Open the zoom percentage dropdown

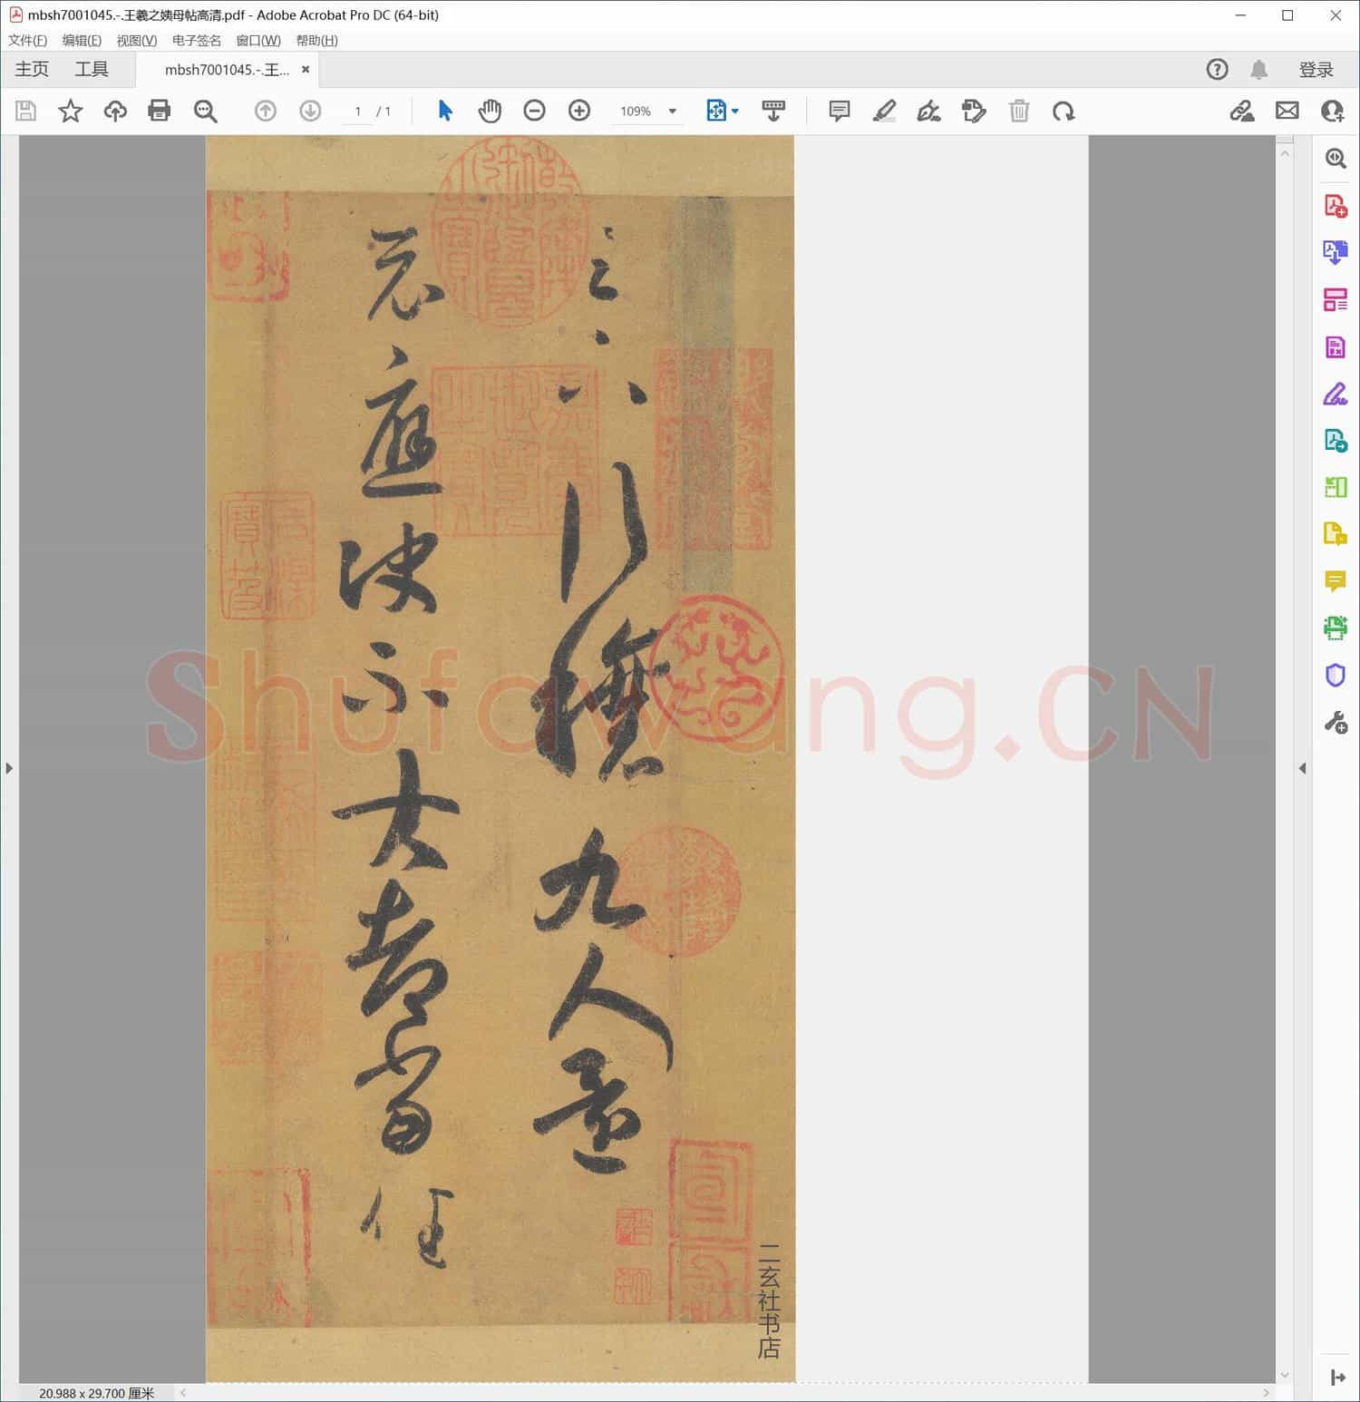(672, 111)
